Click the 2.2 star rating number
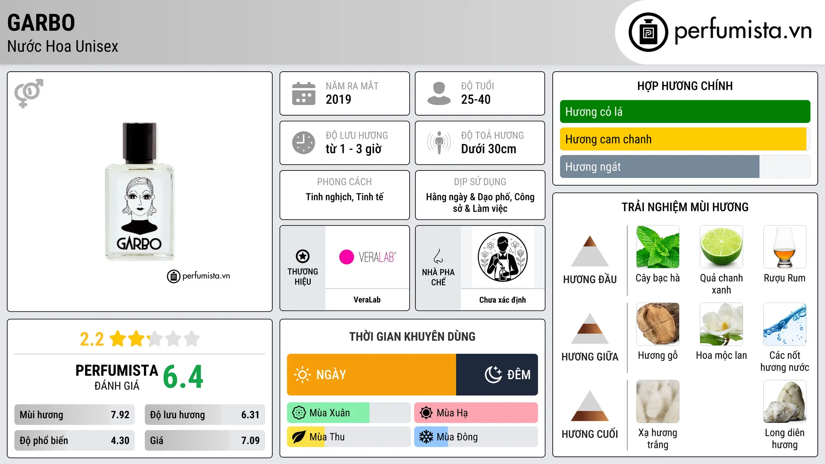This screenshot has width=825, height=464. 92,339
